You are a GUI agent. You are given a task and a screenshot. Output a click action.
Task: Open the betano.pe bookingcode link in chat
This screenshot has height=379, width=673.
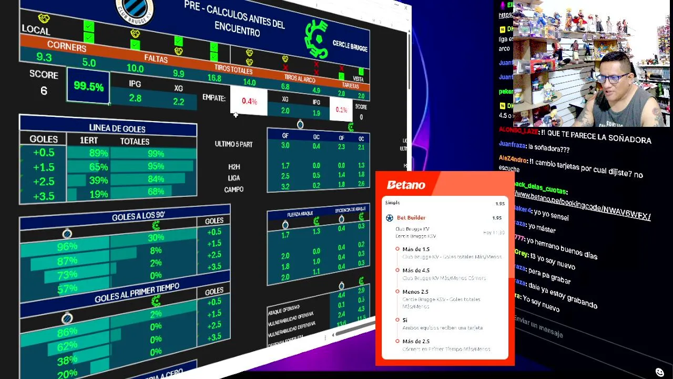pos(582,206)
